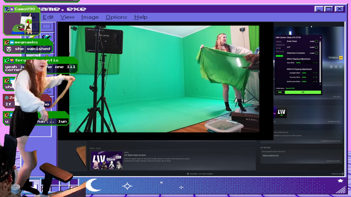The width and height of the screenshot is (351, 197).
Task: Decrease Near Offset with minus icon
Action: [x=314, y=63]
